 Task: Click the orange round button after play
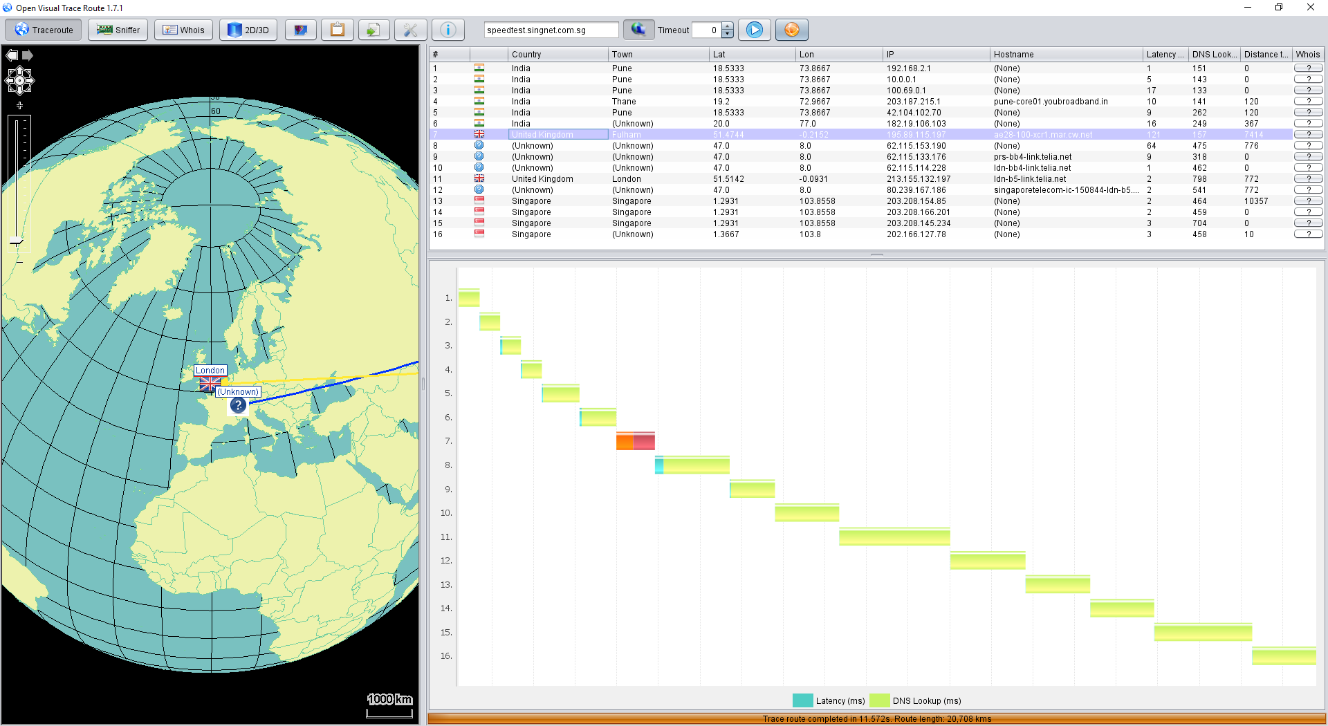[792, 30]
